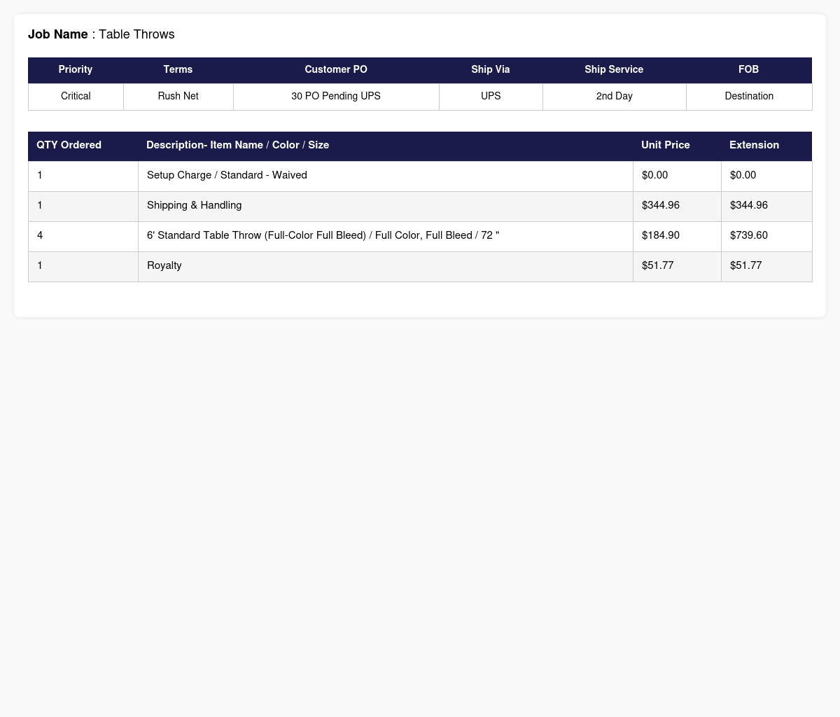The width and height of the screenshot is (840, 717).
Task: Click extension $344.96 for Shipping & Handling
Action: click(766, 206)
